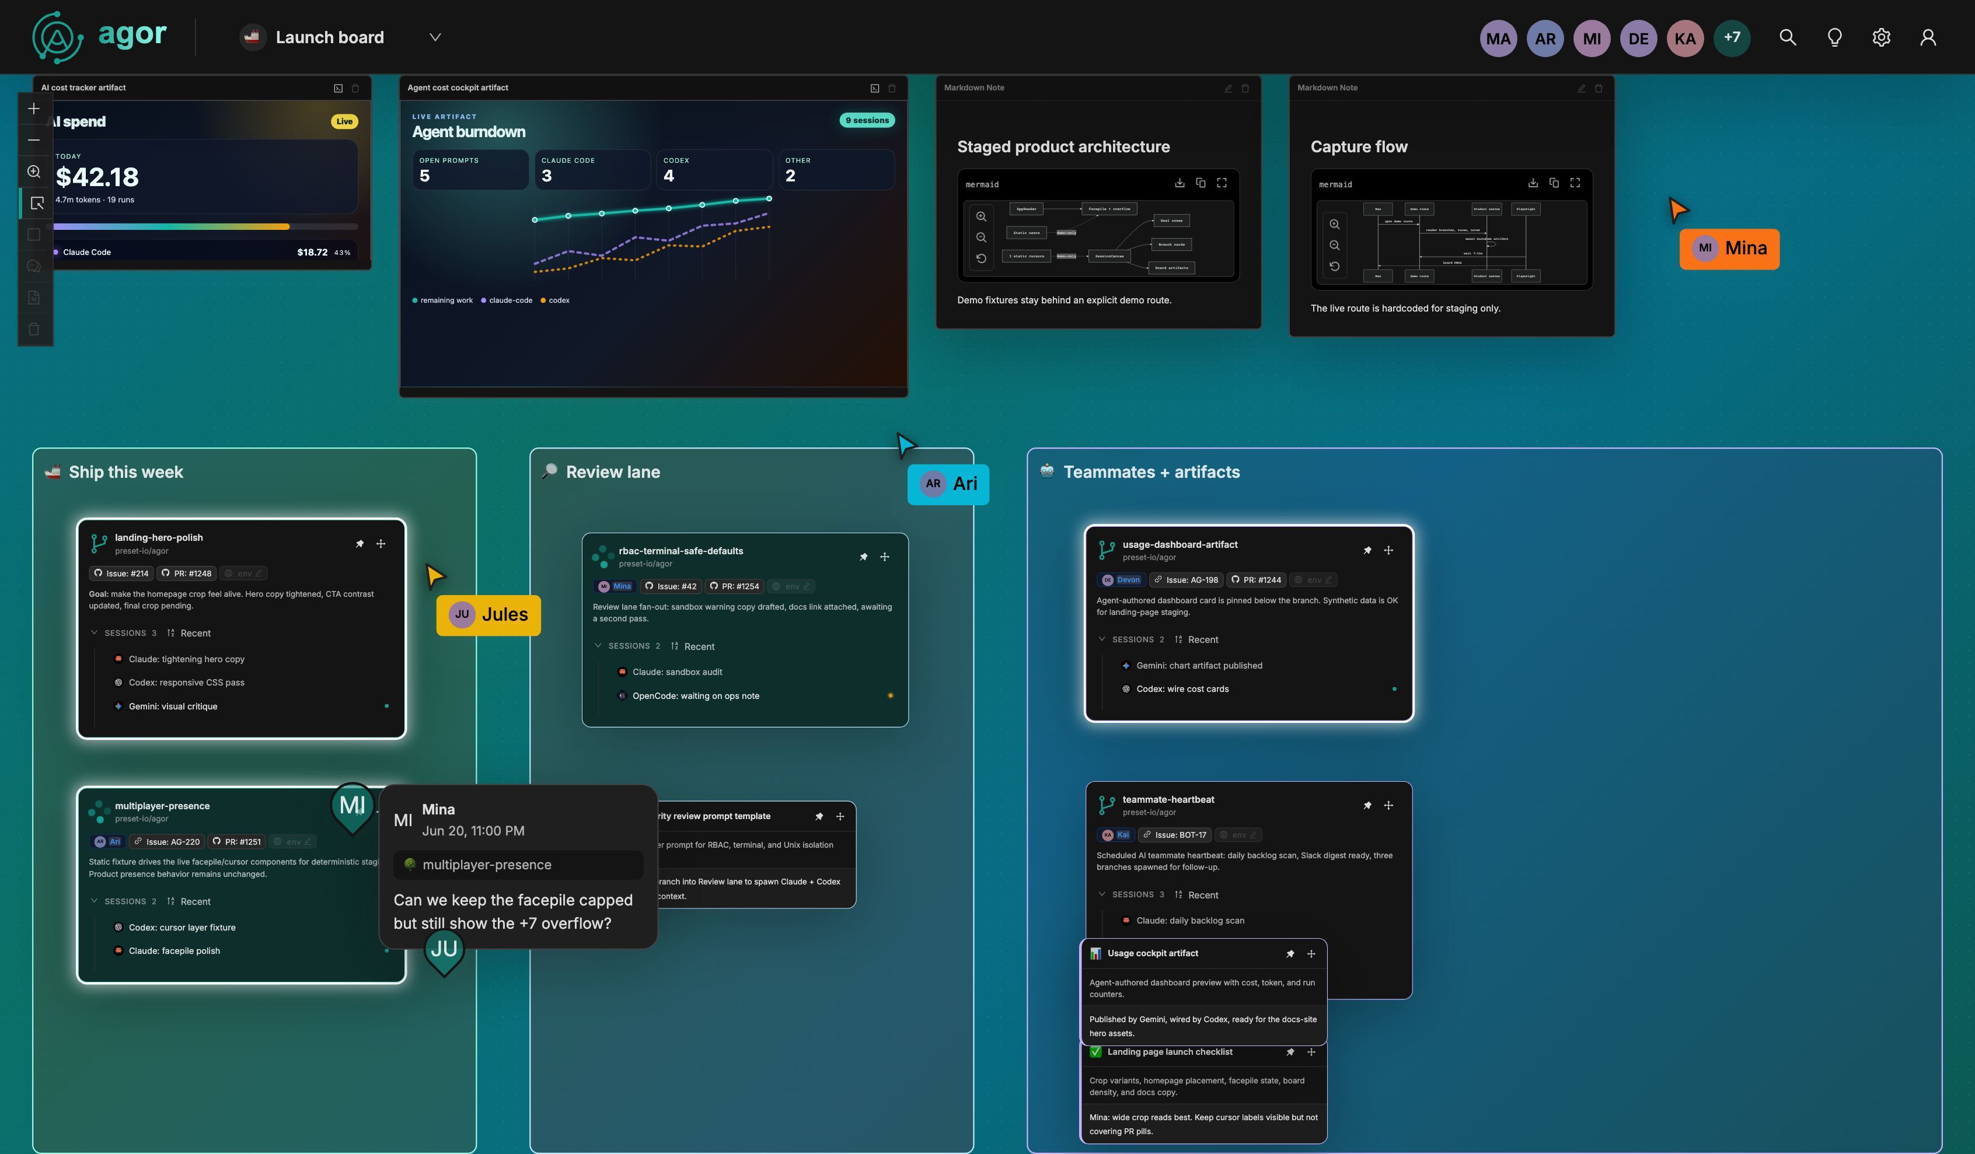Click the lightbulb icon in top header
The image size is (1975, 1154).
(1835, 37)
